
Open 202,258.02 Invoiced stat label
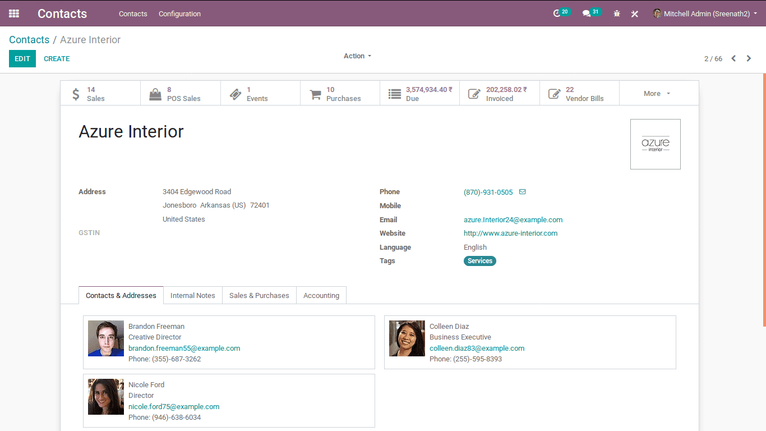point(506,94)
